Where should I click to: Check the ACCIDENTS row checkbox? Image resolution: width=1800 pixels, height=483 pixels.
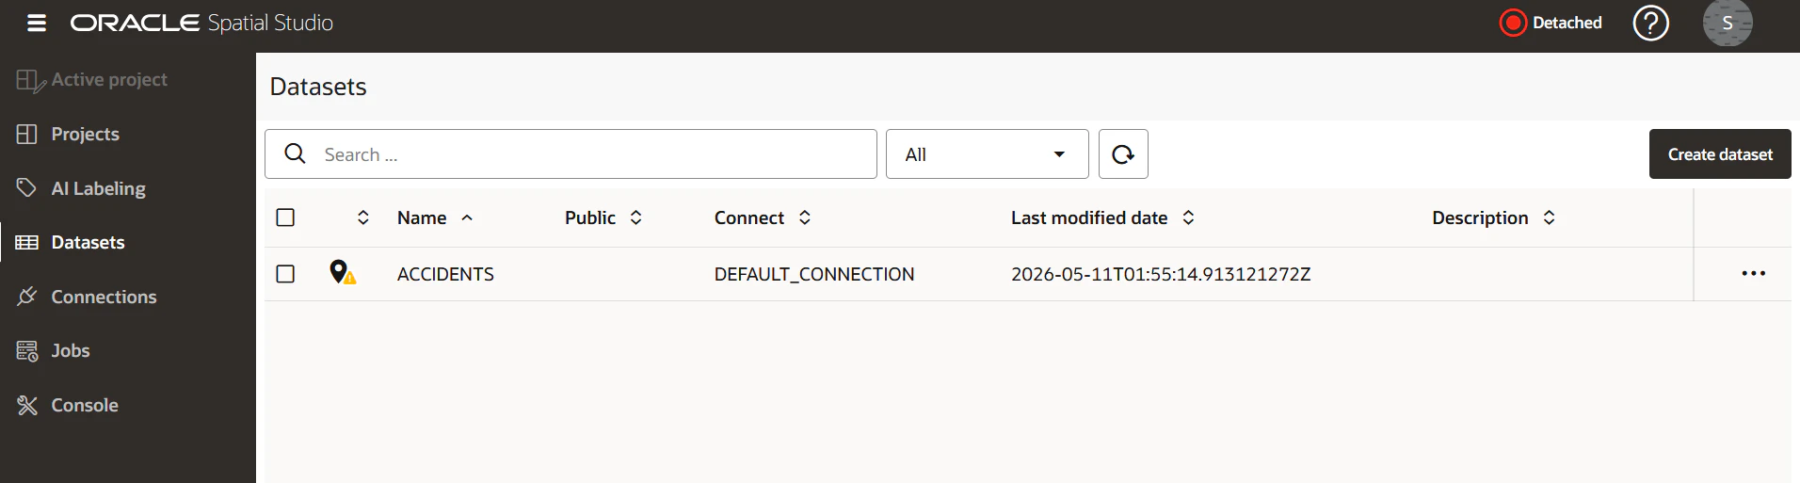(285, 274)
